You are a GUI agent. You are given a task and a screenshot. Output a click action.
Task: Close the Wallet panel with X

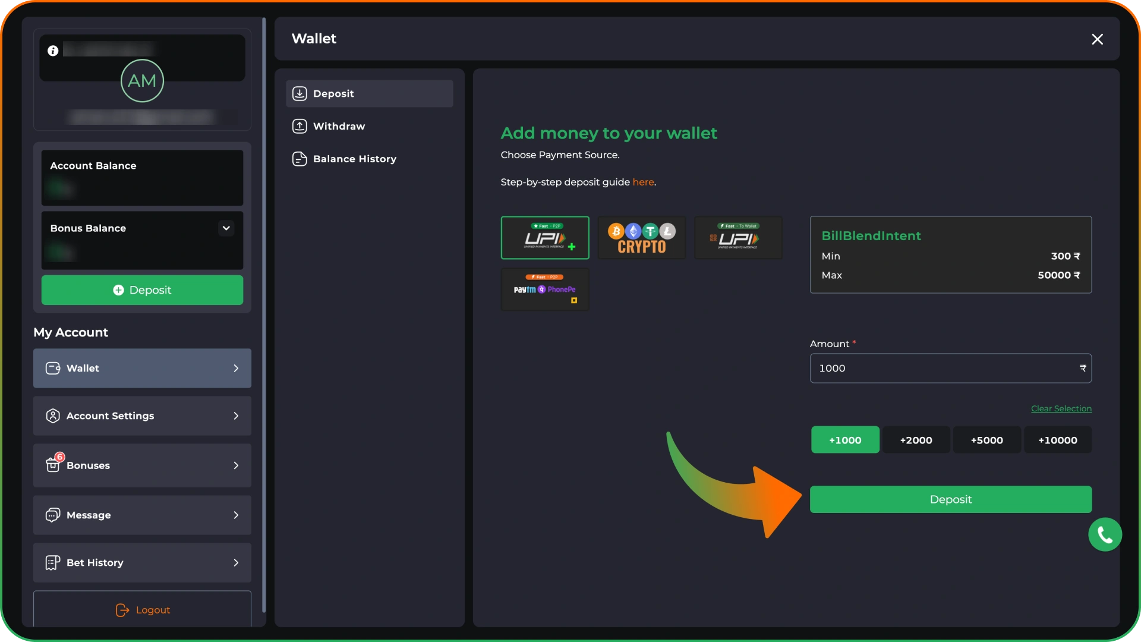(1097, 39)
